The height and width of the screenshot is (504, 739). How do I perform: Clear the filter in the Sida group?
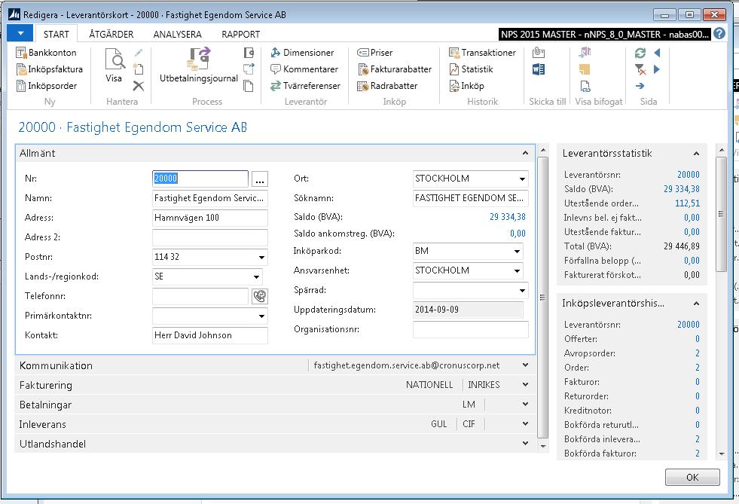click(640, 70)
